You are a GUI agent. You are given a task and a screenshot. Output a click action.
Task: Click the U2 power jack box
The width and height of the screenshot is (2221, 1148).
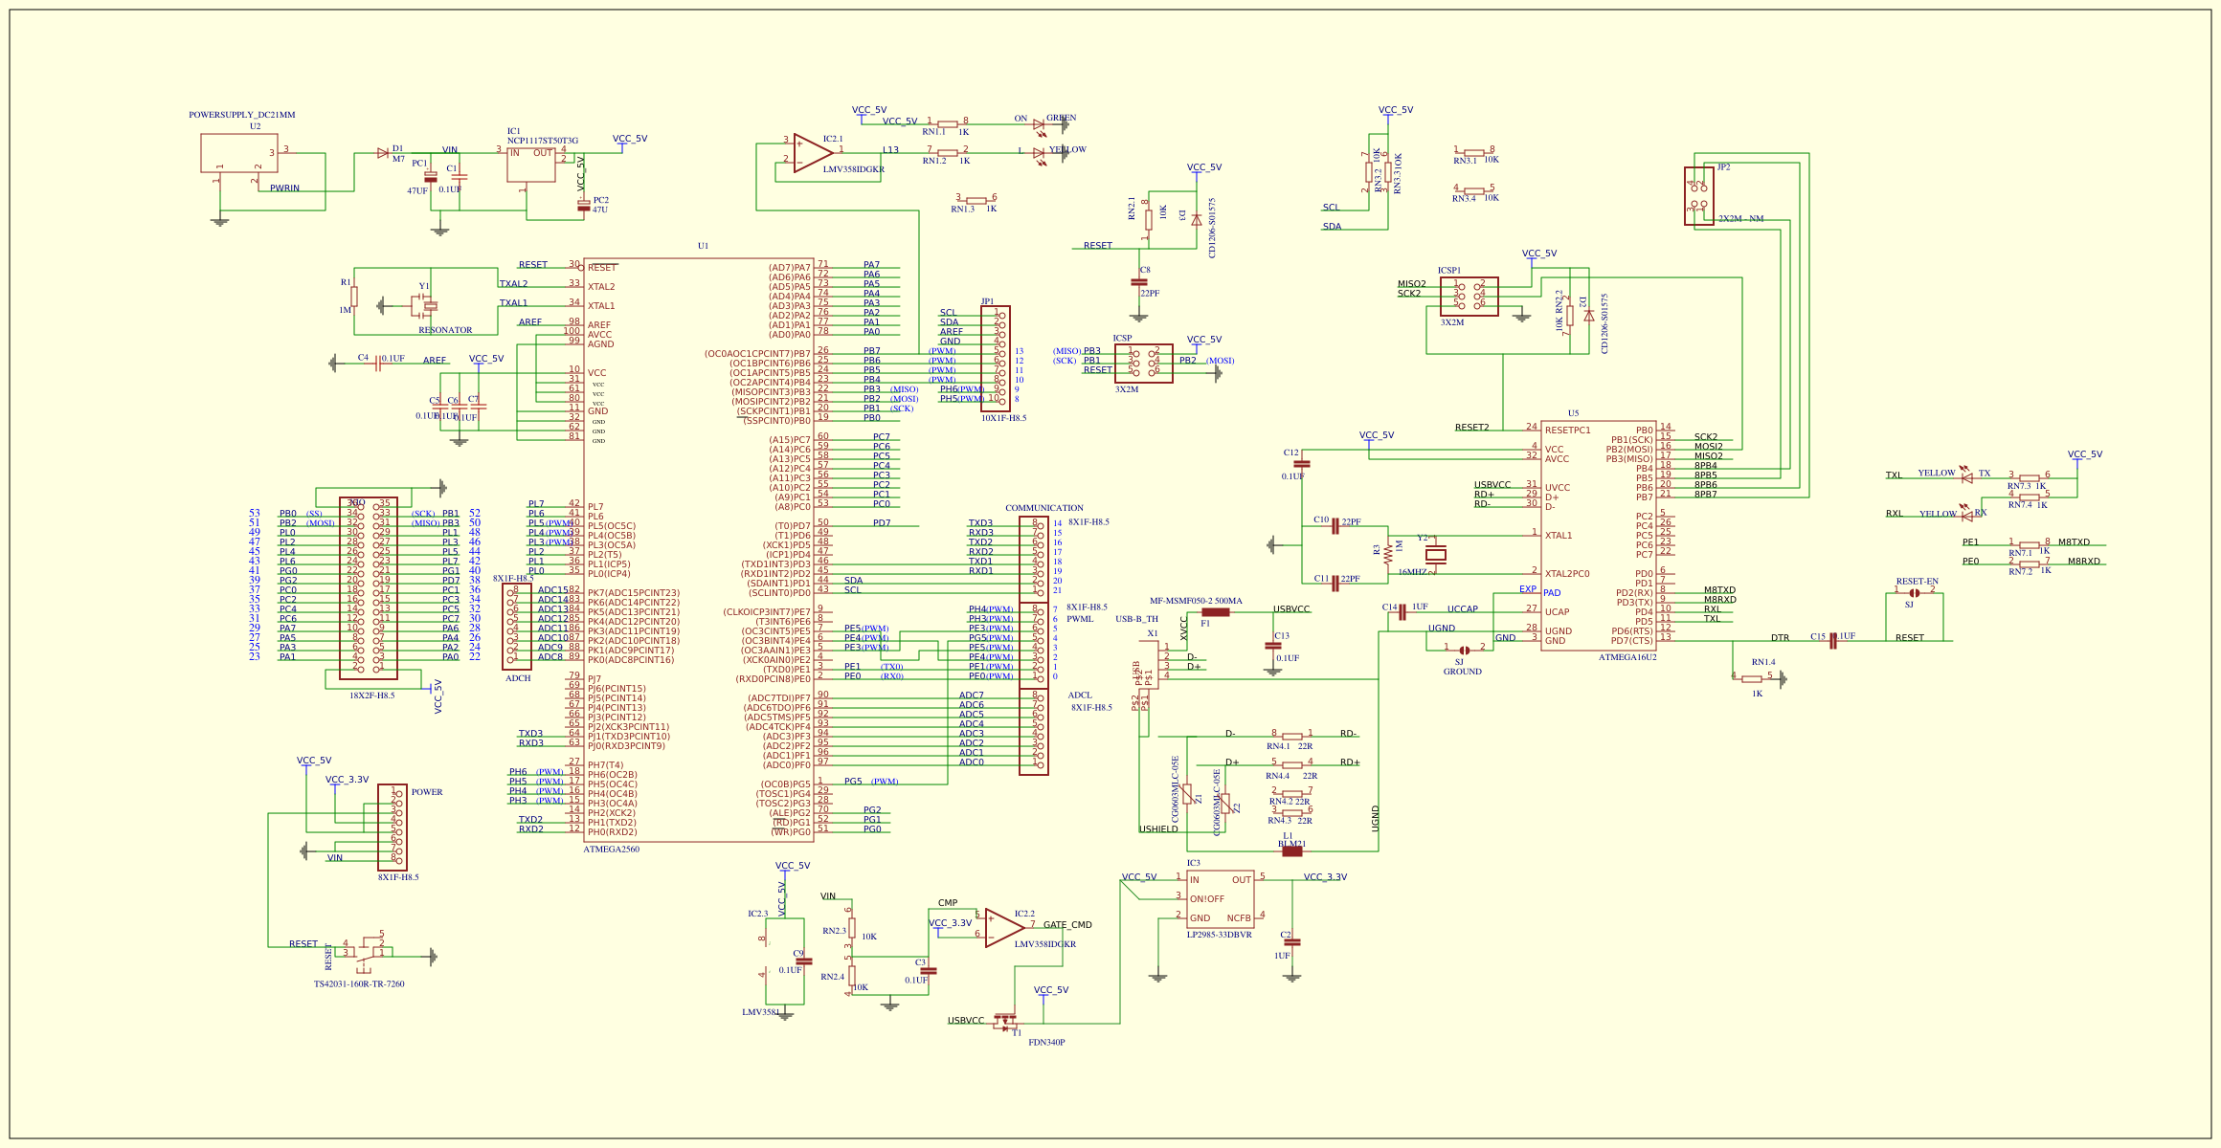pyautogui.click(x=238, y=153)
